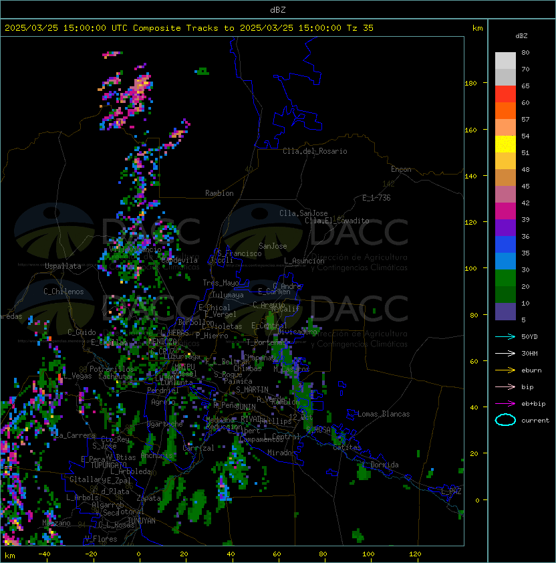
Task: Click the V_Flores place label
Action: point(101,539)
